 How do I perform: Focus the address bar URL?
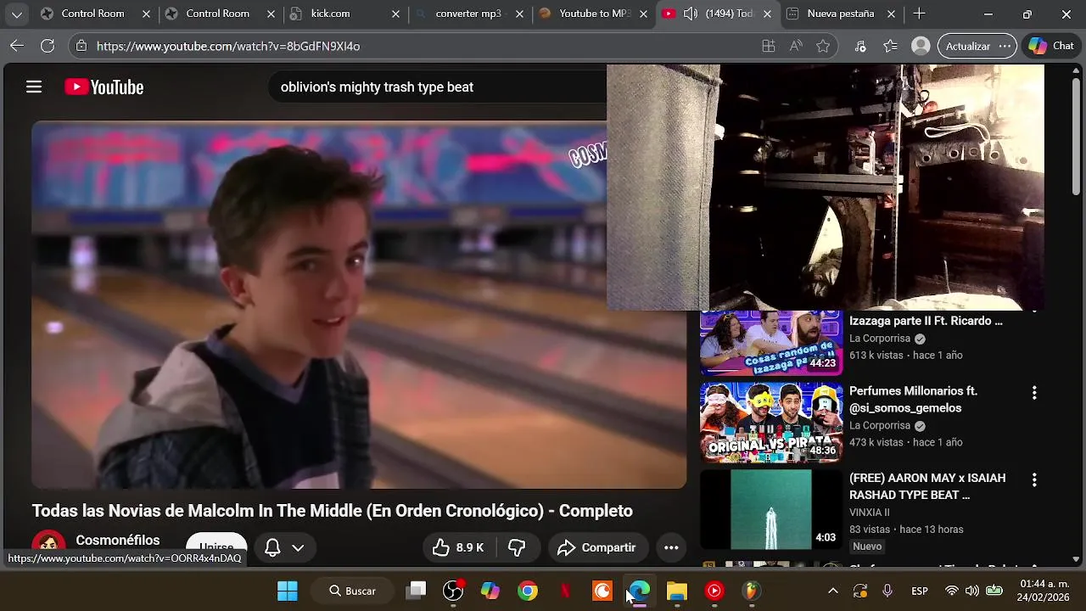[x=228, y=46]
